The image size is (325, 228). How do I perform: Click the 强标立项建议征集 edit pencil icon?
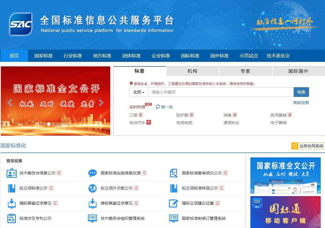(x=173, y=203)
